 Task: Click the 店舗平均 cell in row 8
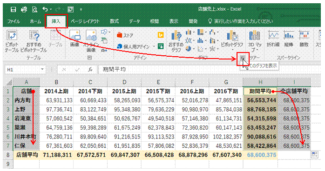(x=27, y=155)
